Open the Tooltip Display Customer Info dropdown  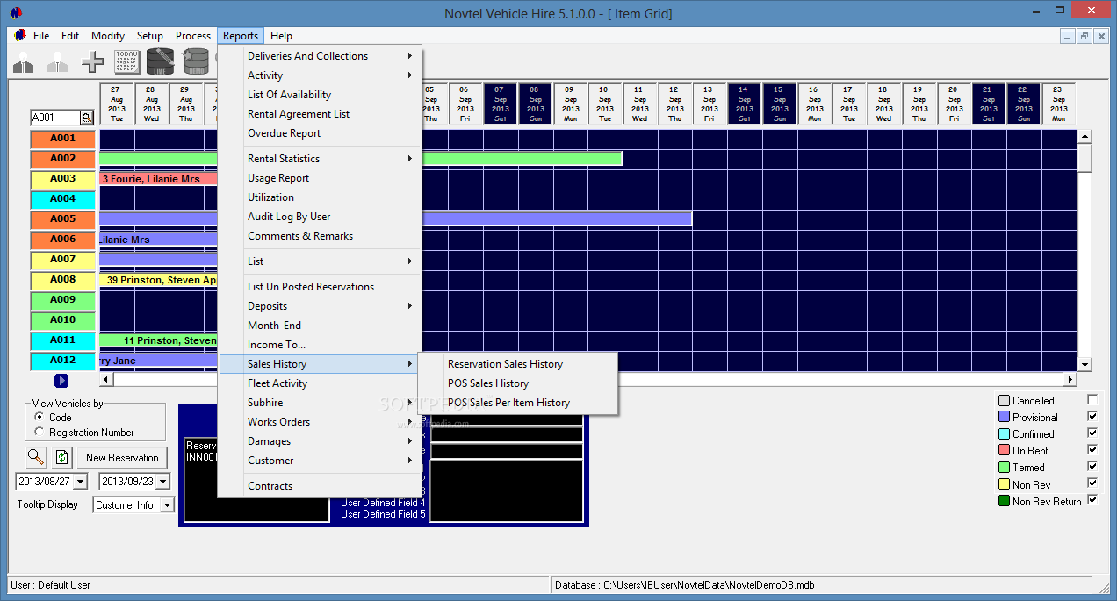(167, 505)
